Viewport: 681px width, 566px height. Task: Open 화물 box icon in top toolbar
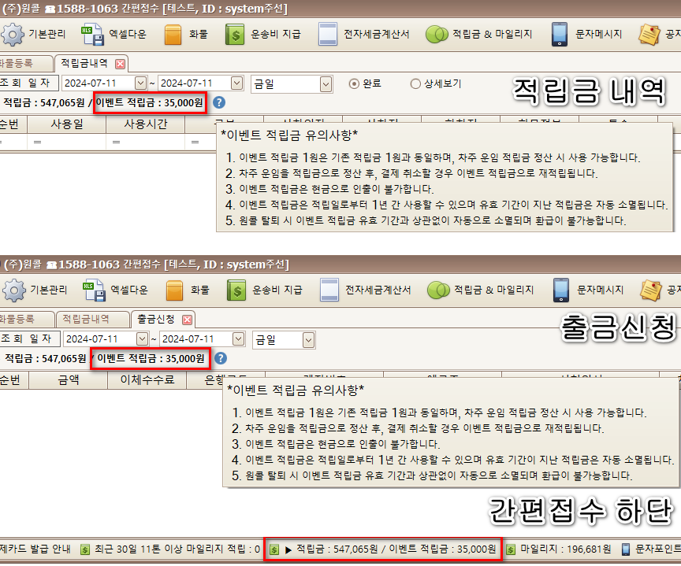(173, 35)
